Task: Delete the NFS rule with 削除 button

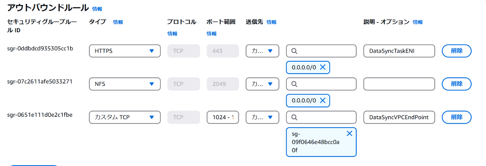Action: tap(456, 84)
